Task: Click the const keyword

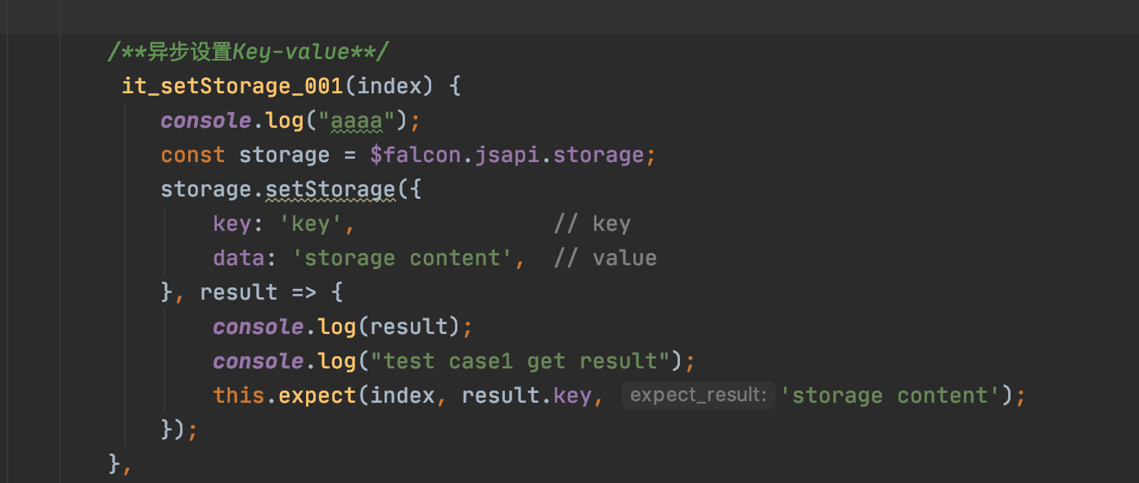Action: [192, 156]
